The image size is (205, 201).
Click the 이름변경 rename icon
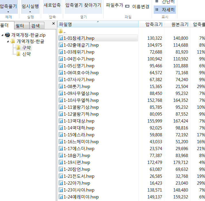coord(127,6)
